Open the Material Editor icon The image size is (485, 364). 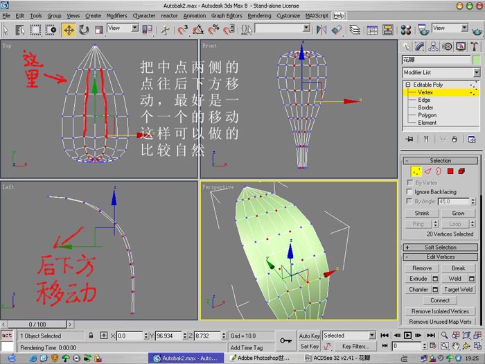click(x=405, y=30)
